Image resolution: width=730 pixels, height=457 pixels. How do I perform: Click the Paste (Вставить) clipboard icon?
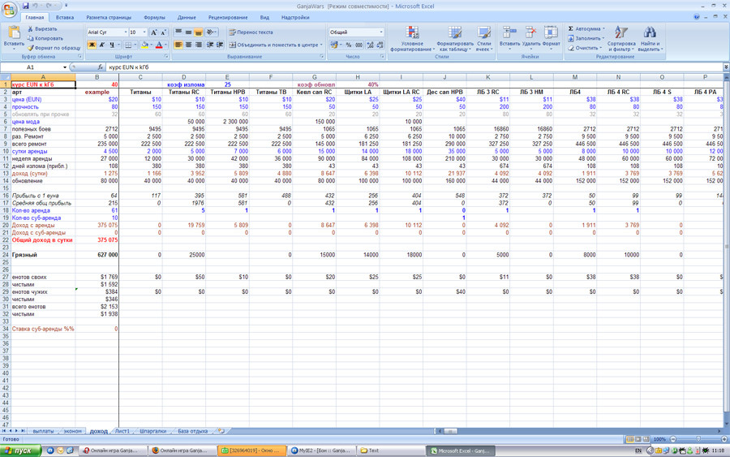(14, 32)
